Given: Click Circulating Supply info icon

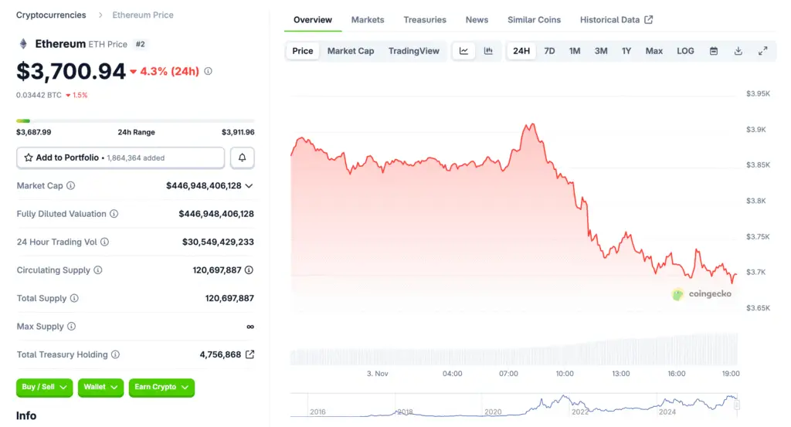Looking at the screenshot, I should coord(98,270).
